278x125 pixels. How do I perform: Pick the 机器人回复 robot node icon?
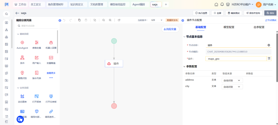pos(51,43)
